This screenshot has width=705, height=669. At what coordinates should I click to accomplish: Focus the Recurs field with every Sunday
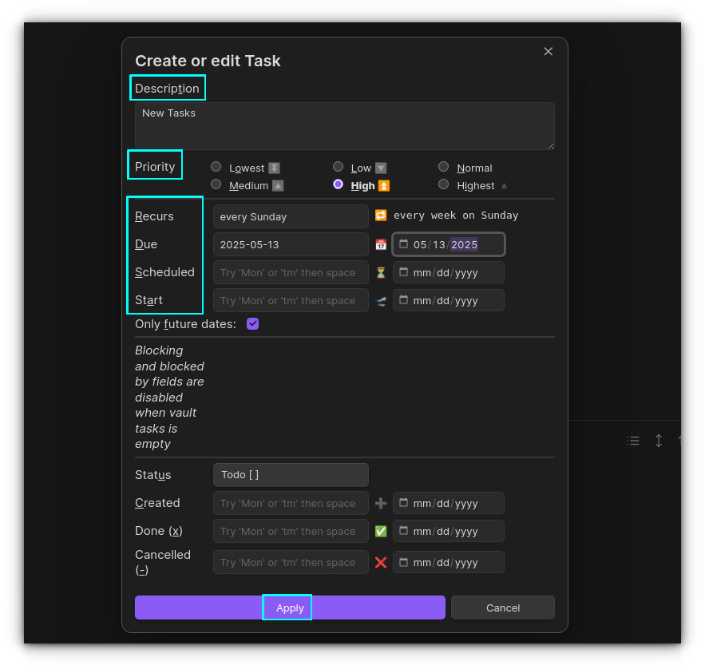point(291,216)
